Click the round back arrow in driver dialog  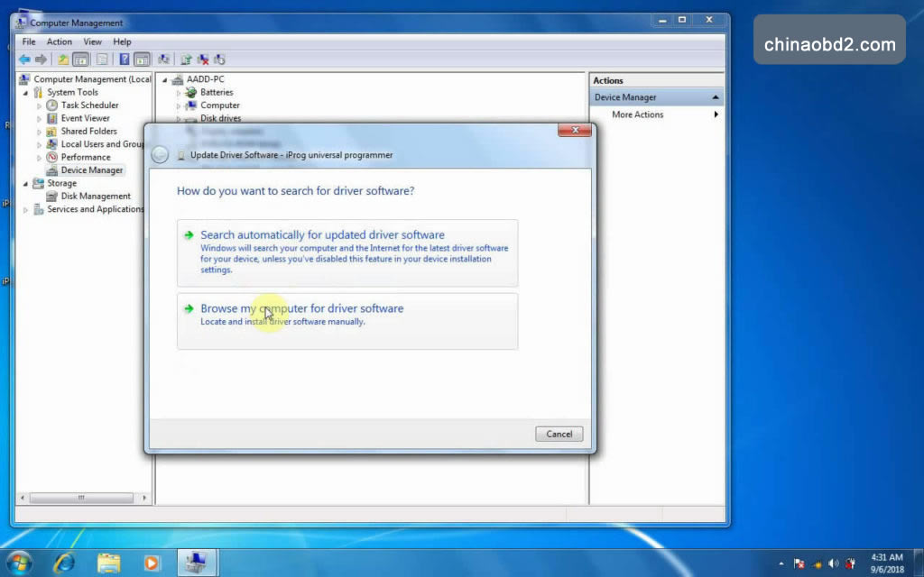(x=160, y=154)
